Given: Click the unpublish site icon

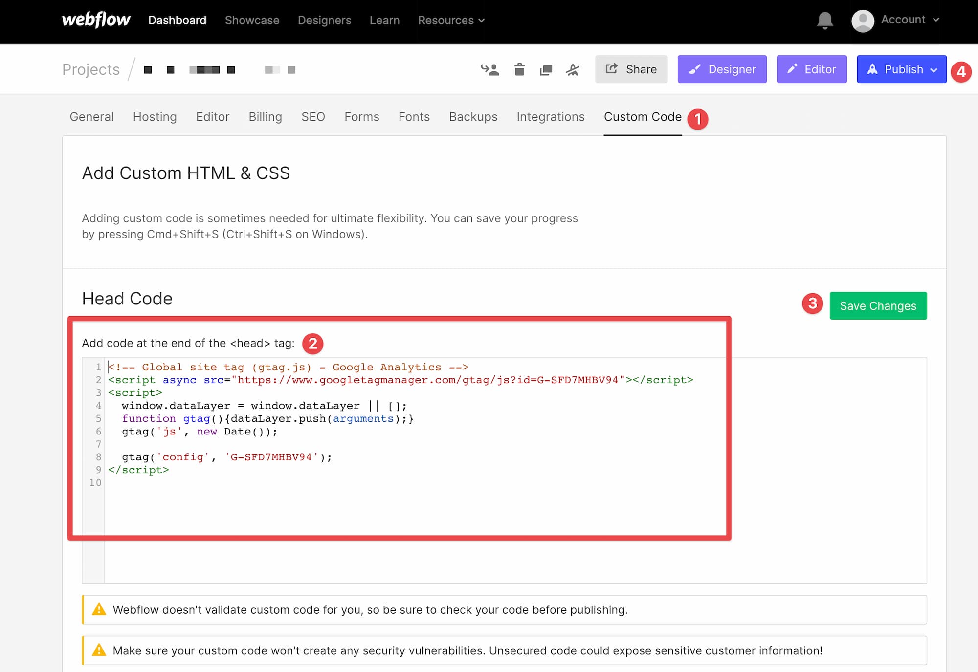Looking at the screenshot, I should click(x=572, y=70).
